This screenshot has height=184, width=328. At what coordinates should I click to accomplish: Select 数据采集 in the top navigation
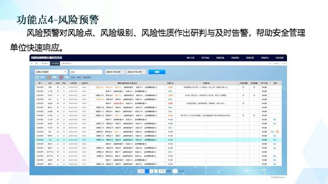pos(220,57)
